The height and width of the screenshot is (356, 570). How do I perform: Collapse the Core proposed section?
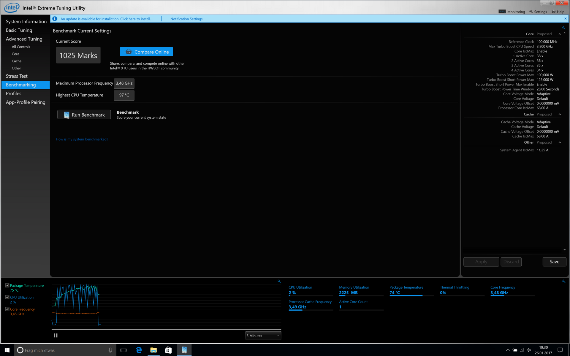tap(560, 34)
